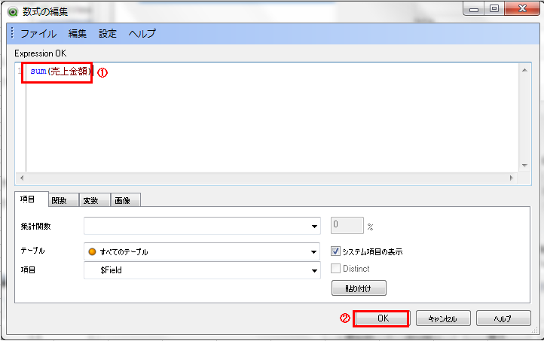This screenshot has width=544, height=341.
Task: Switch to the 変数 tab
Action: point(95,200)
